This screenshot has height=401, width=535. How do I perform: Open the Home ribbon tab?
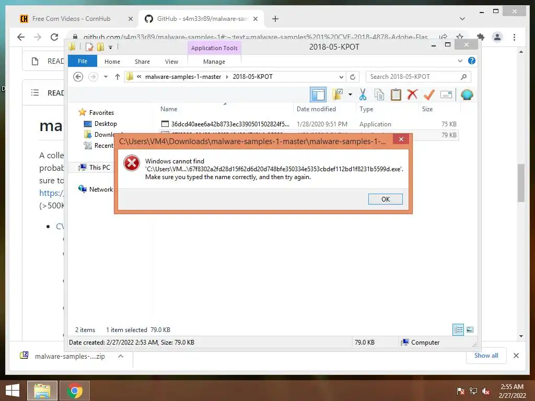(x=112, y=62)
